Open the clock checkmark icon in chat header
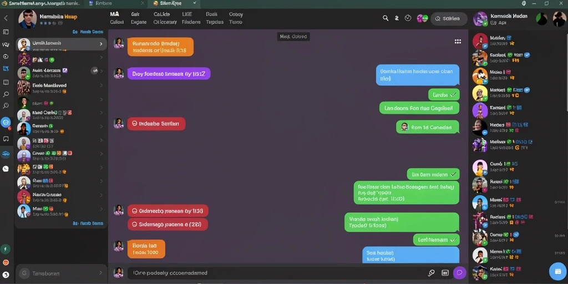The height and width of the screenshot is (284, 568). [408, 18]
